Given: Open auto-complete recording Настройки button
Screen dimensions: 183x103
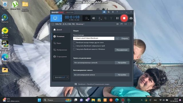Looking at the screenshot, I should tap(122, 75).
